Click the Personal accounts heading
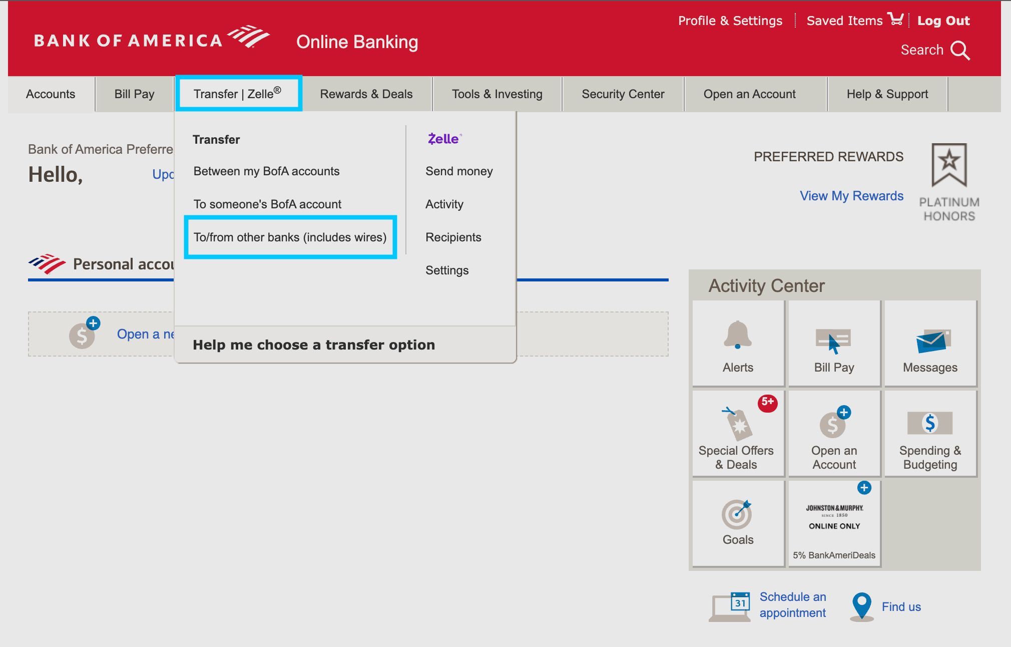The width and height of the screenshot is (1011, 647). click(123, 264)
